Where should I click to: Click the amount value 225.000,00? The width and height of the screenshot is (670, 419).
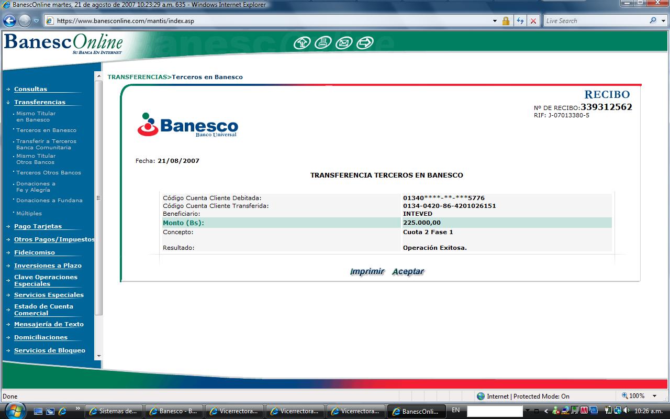422,223
